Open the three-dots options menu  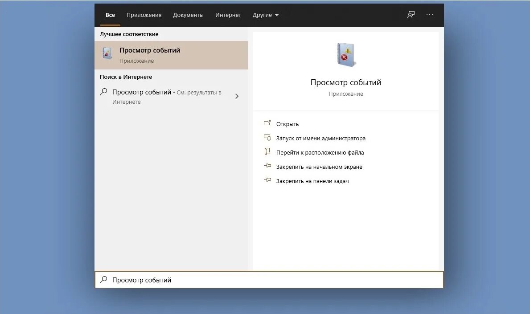430,15
